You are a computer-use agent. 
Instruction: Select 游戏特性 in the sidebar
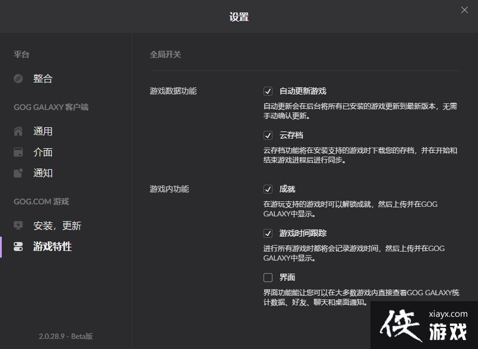tap(53, 247)
